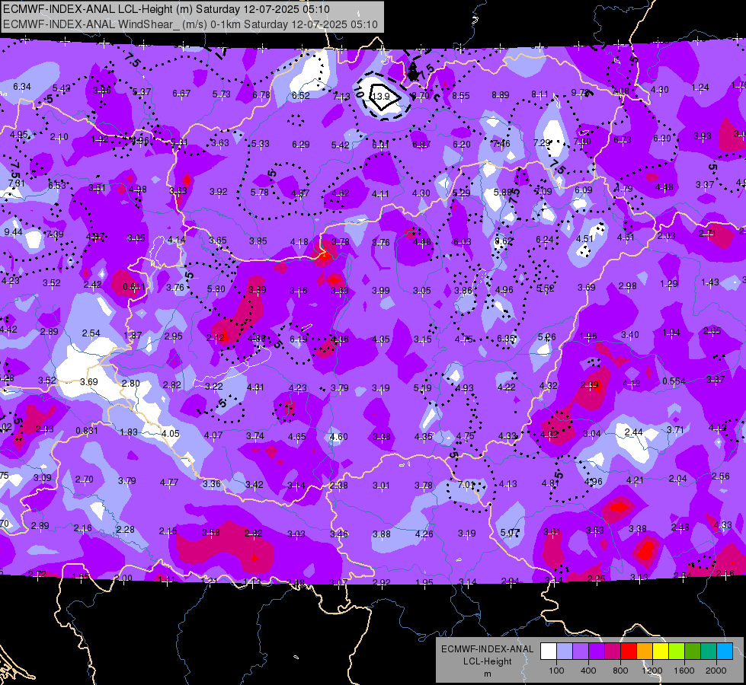Image resolution: width=746 pixels, height=685 pixels.
Task: Click the grid value "3.93"
Action: pyautogui.click(x=703, y=136)
